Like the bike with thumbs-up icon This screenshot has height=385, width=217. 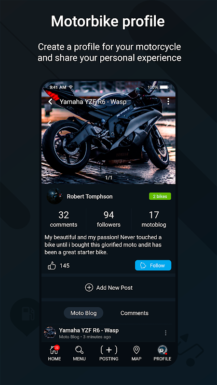(52, 266)
